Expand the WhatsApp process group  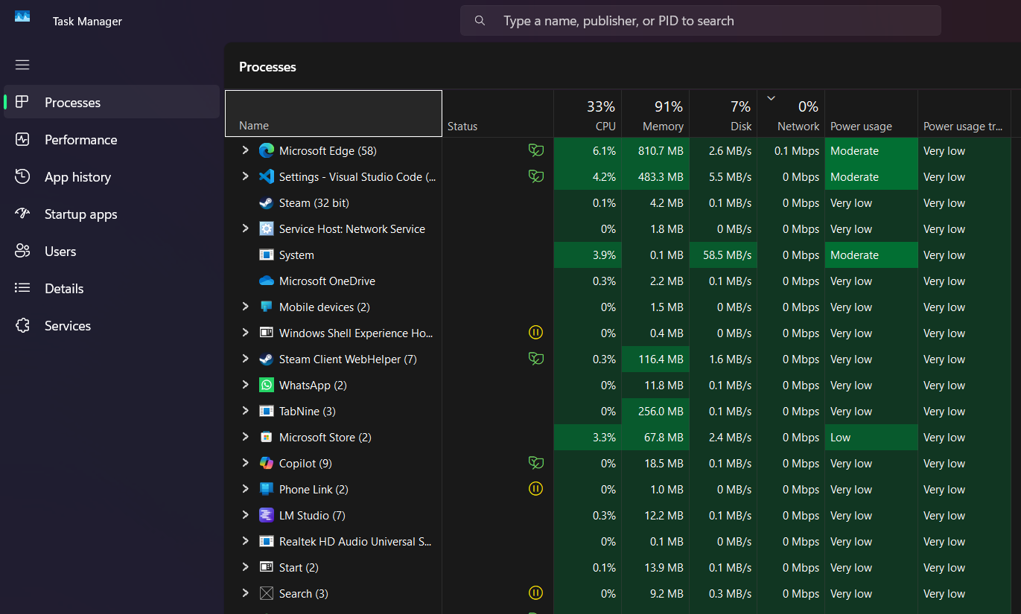(x=245, y=385)
